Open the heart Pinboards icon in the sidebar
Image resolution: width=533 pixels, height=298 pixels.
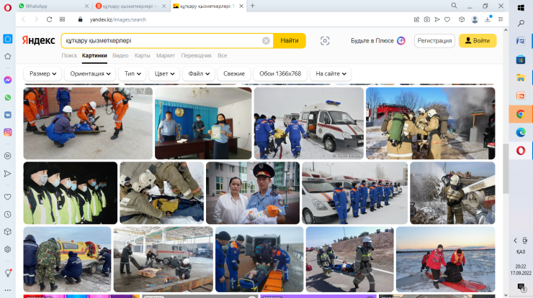click(x=7, y=197)
